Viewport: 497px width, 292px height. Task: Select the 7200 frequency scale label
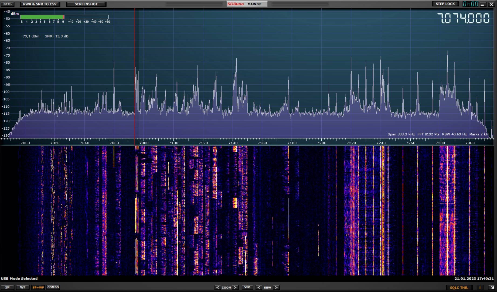(322, 143)
